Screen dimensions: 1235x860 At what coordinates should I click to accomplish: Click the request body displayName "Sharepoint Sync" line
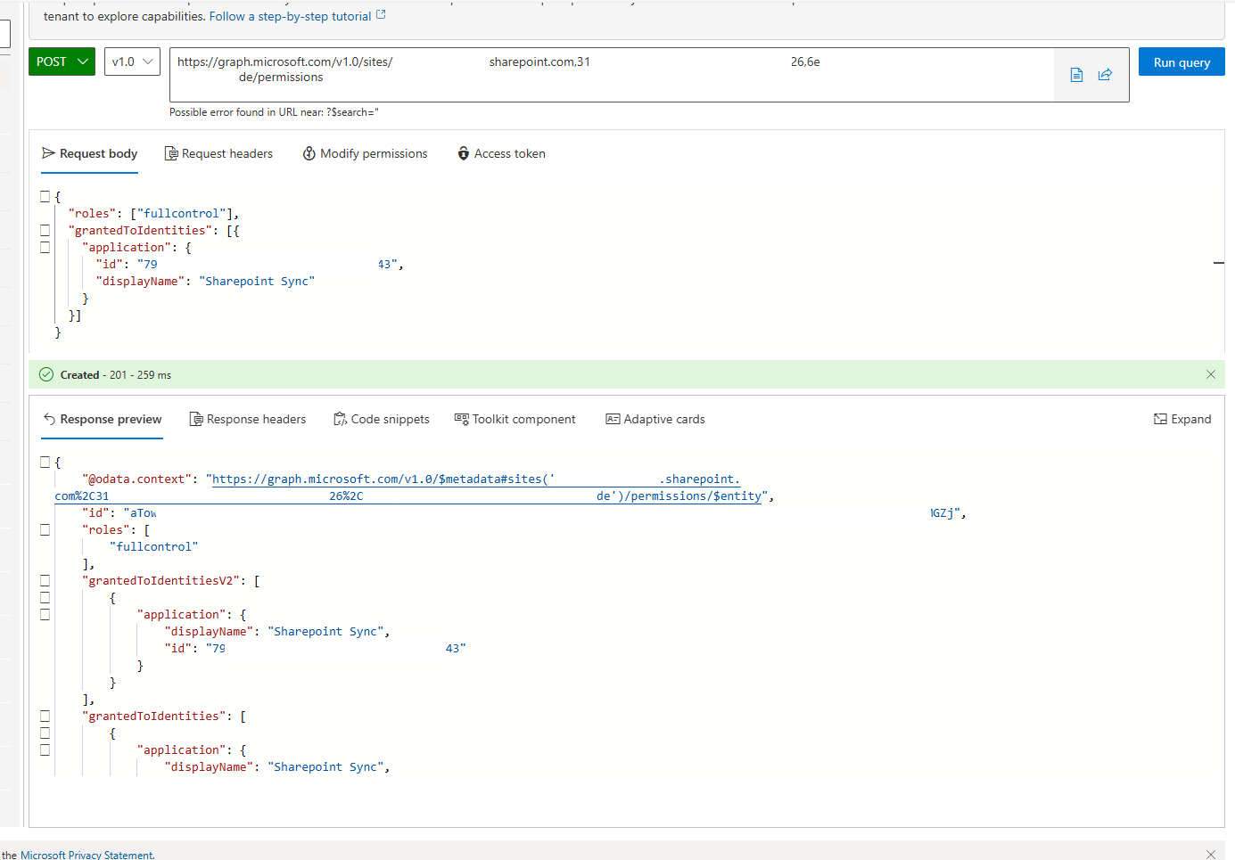pyautogui.click(x=205, y=281)
